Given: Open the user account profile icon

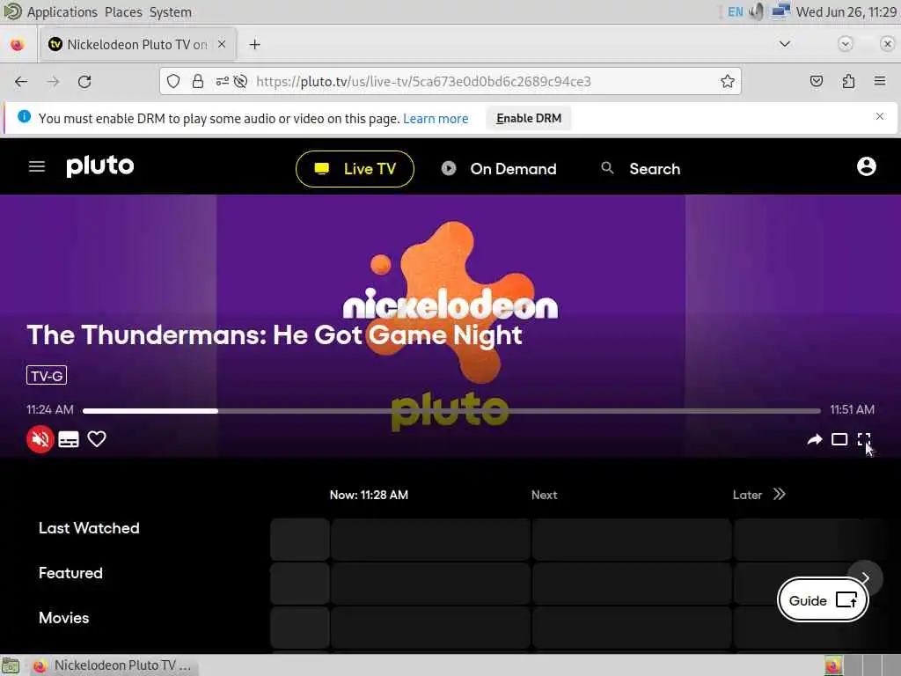Looking at the screenshot, I should coord(866,166).
